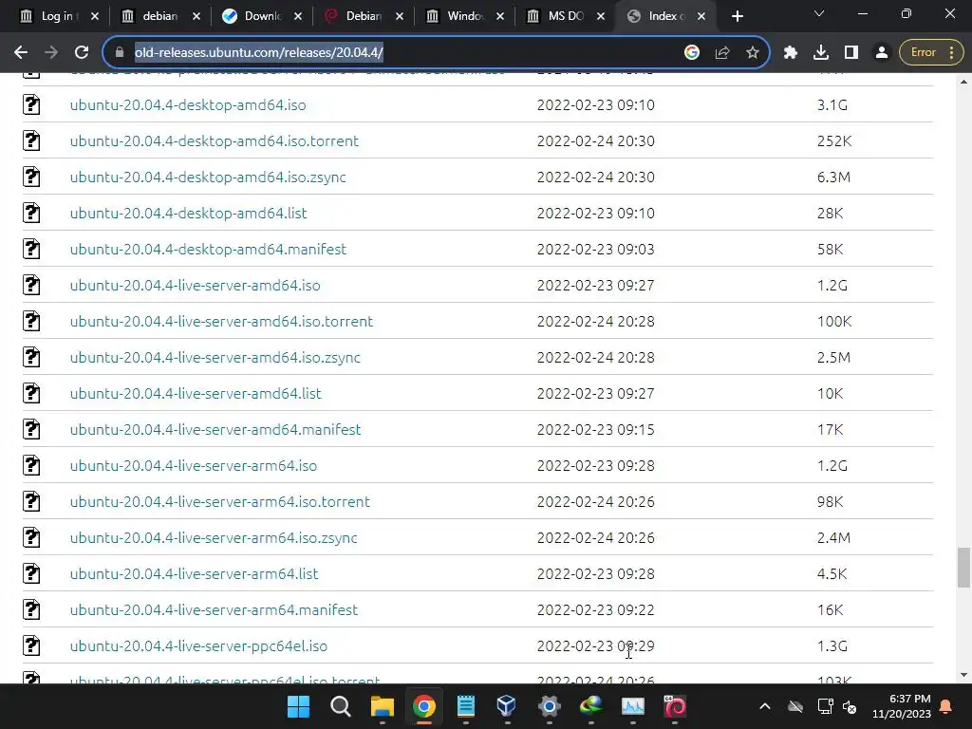
Task: Go back to the previous page
Action: 21,53
